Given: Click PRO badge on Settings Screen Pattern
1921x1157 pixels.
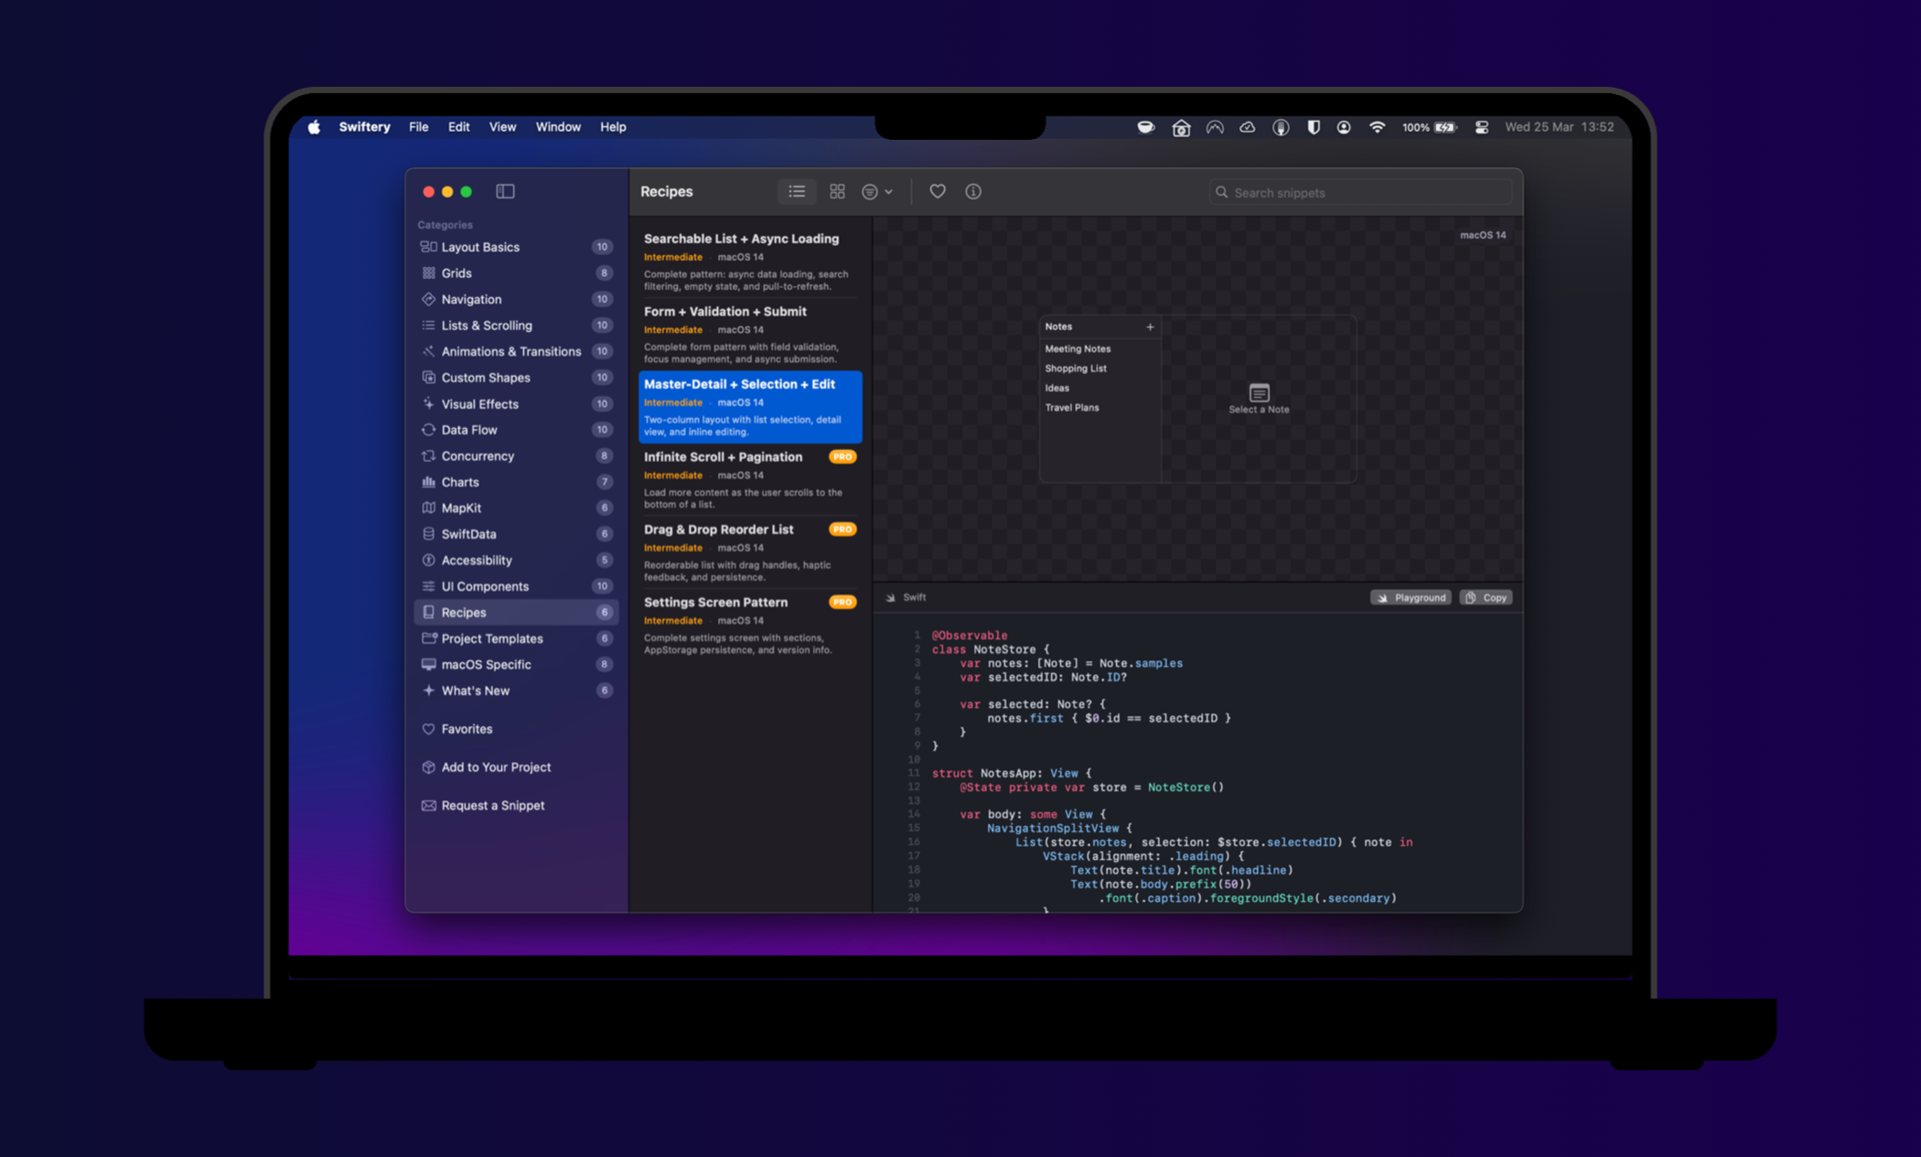Looking at the screenshot, I should [842, 602].
